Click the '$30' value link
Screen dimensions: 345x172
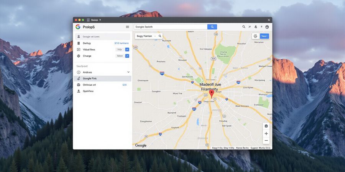125,85
